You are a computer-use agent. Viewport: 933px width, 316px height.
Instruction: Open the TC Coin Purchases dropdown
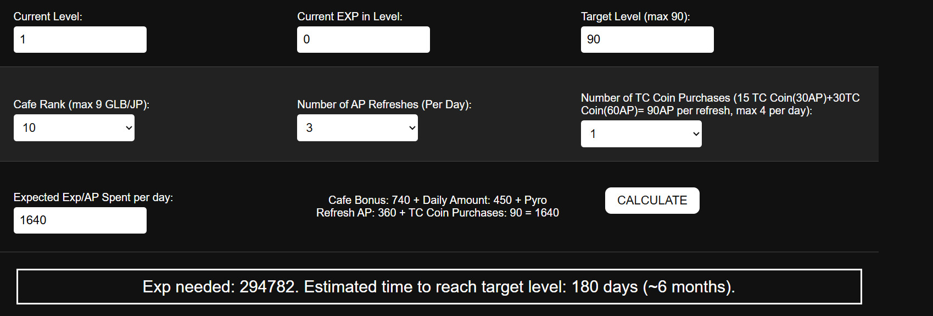(641, 134)
